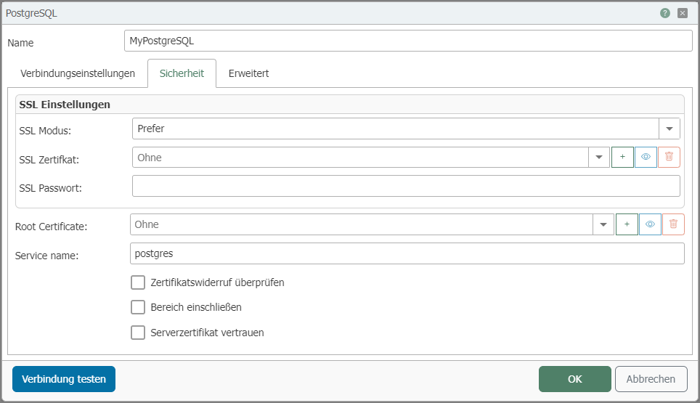The height and width of the screenshot is (403, 700).
Task: Click the Abbrechen button
Action: (x=651, y=379)
